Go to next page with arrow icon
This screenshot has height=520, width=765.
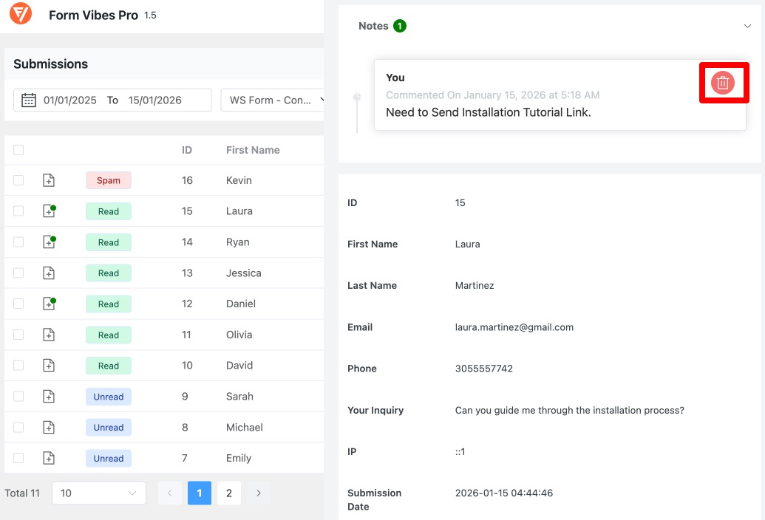258,493
